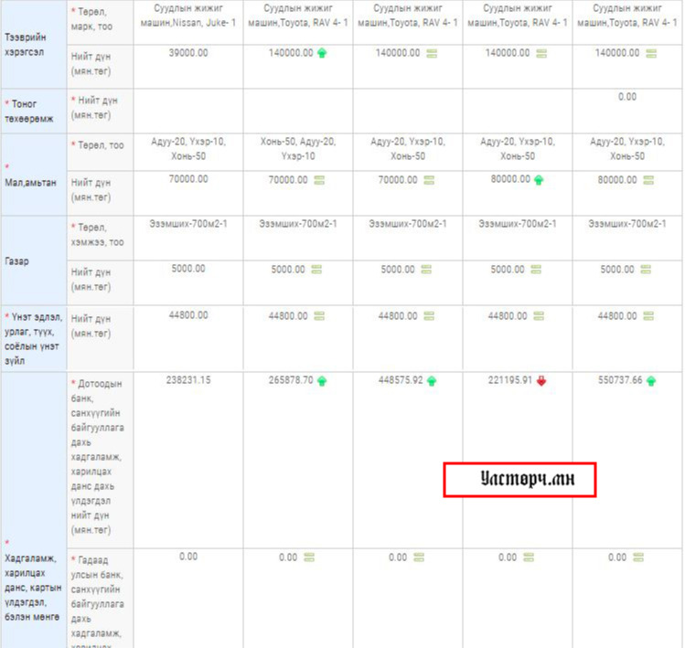Select the 'Мал,амьтан' category label
Screen dimensions: 685x648
30,183
